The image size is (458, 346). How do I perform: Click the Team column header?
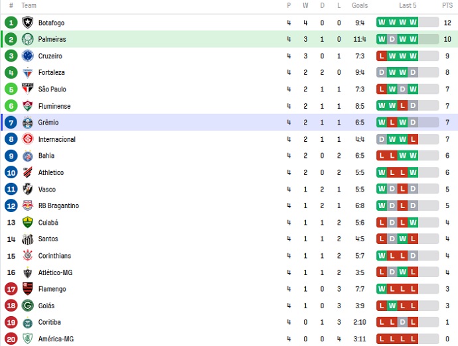(29, 5)
